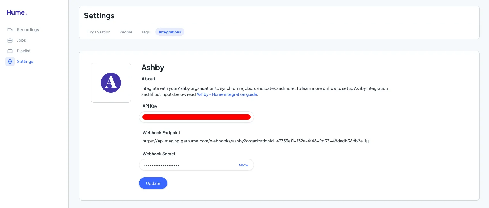Screen dimensions: 489x208
Task: Switch to the People tab
Action: pyautogui.click(x=126, y=32)
